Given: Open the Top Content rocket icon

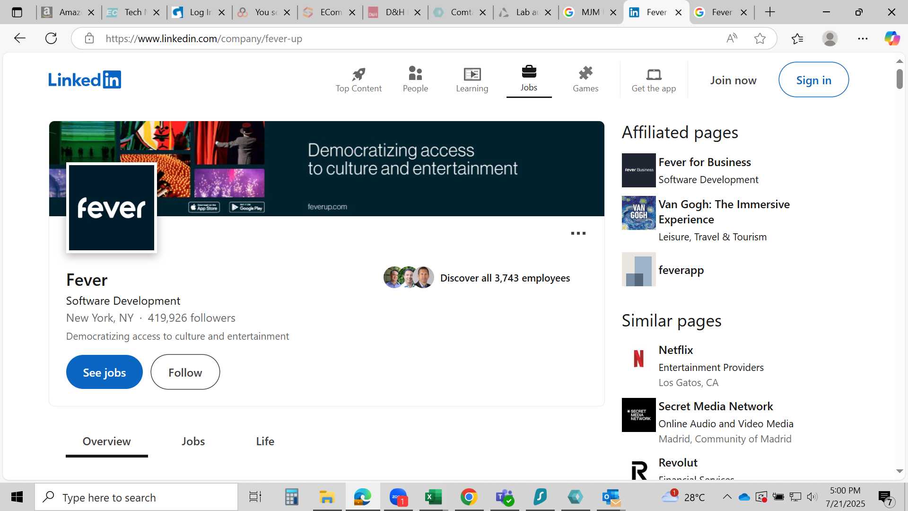Looking at the screenshot, I should coord(358,74).
